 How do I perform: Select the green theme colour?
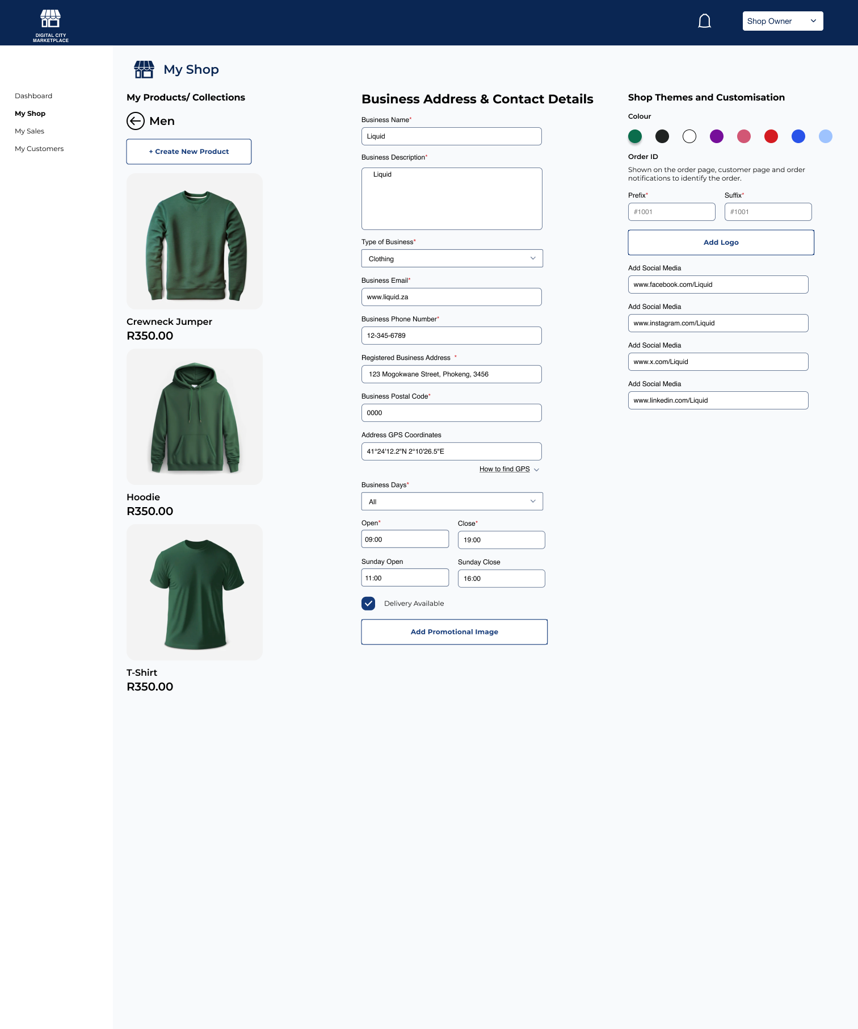[635, 136]
